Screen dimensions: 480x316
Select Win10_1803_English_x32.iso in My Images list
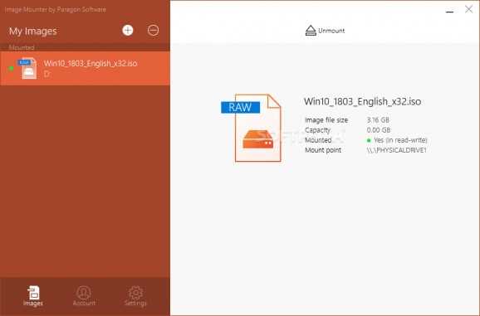click(85, 69)
